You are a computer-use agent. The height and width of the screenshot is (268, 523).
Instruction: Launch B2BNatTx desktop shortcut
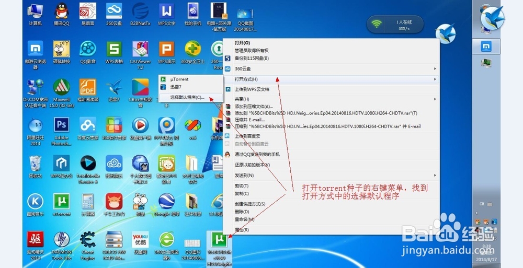point(140,14)
